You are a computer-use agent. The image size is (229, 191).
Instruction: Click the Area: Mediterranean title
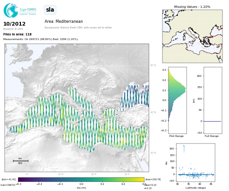(64, 21)
